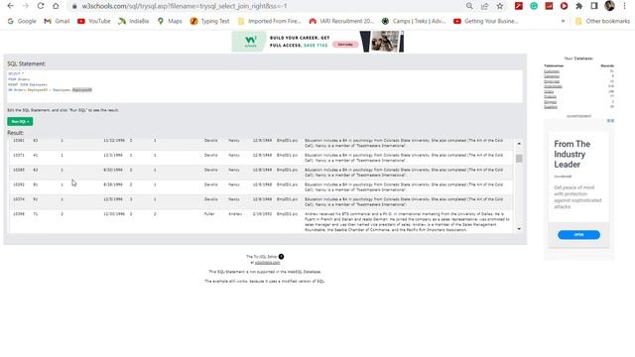This screenshot has height=357, width=635.
Task: Reload the W3Schools page
Action: [x=41, y=6]
